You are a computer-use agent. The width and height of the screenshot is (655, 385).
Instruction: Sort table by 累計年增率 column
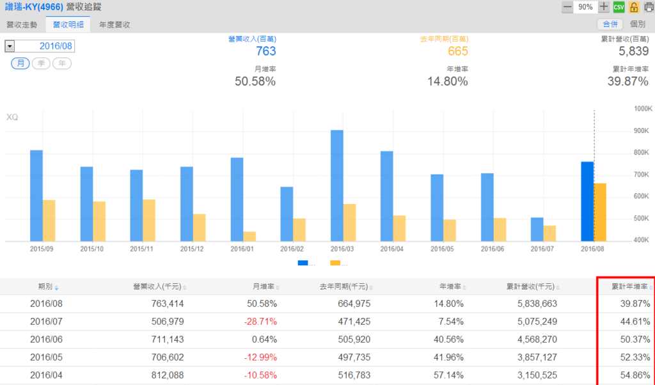click(x=632, y=287)
